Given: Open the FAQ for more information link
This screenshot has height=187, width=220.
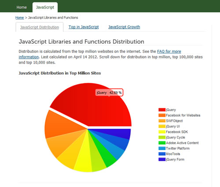Looking at the screenshot, I should point(169,52).
